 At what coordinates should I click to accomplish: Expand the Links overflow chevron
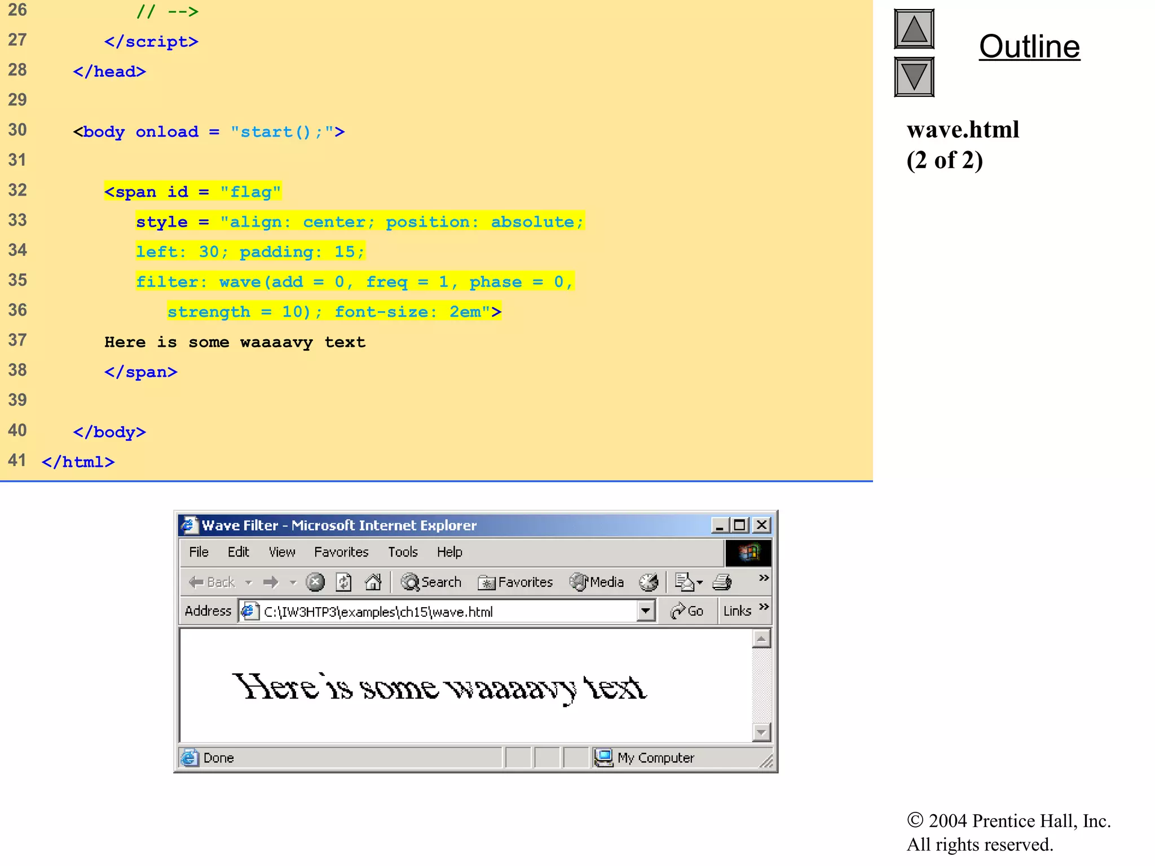[764, 607]
